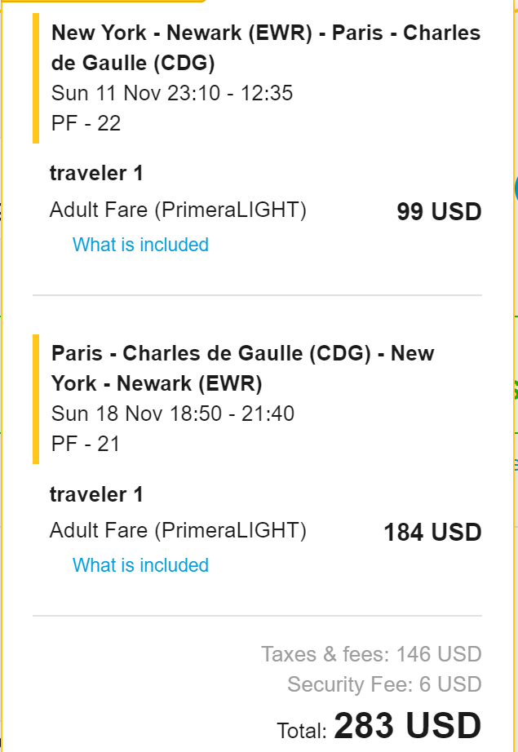This screenshot has height=752, width=518.
Task: Click 'traveler 1' under the return Paris flight
Action: point(96,494)
